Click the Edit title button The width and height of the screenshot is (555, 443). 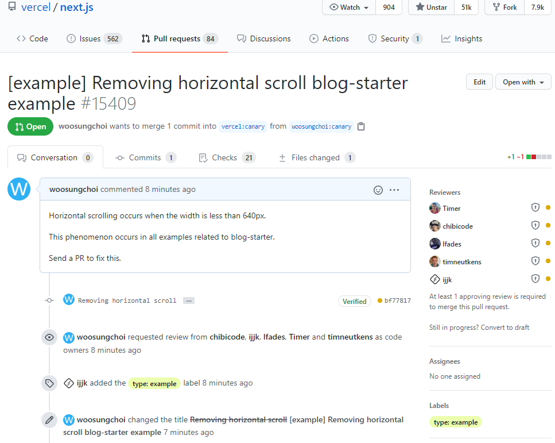tap(479, 82)
